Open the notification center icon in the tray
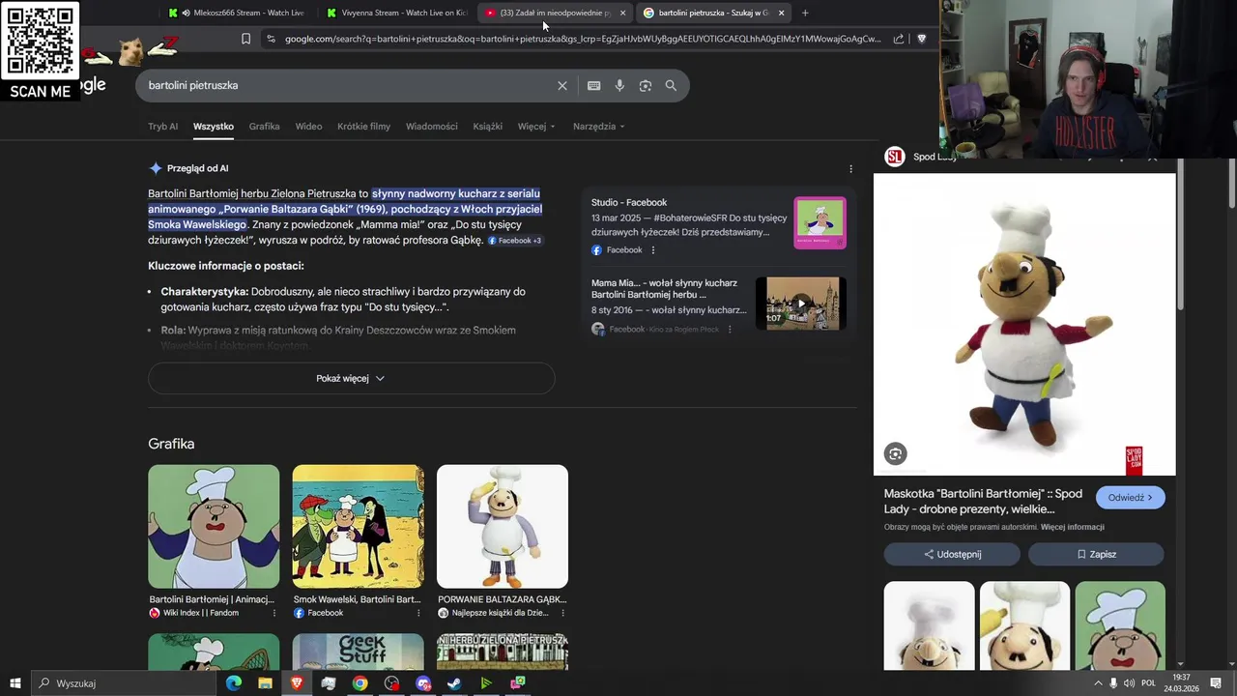The image size is (1237, 696). [x=1216, y=683]
